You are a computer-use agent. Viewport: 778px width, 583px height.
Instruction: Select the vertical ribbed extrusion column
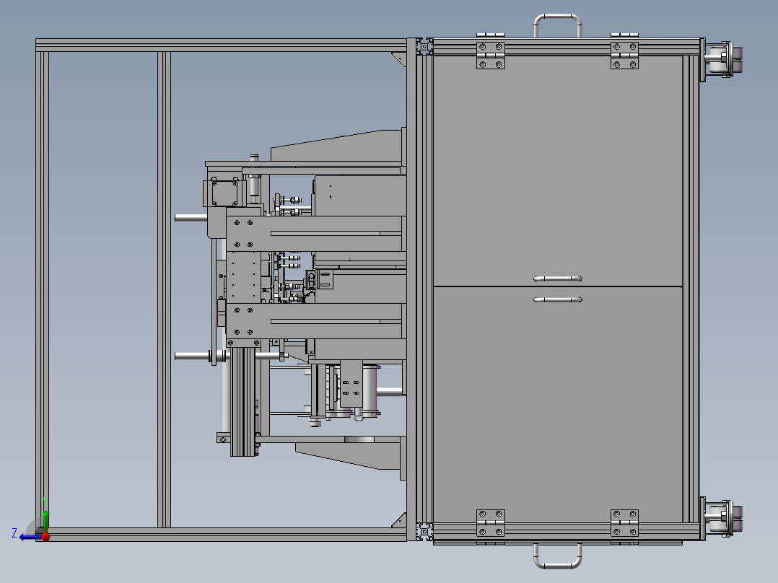(x=243, y=401)
